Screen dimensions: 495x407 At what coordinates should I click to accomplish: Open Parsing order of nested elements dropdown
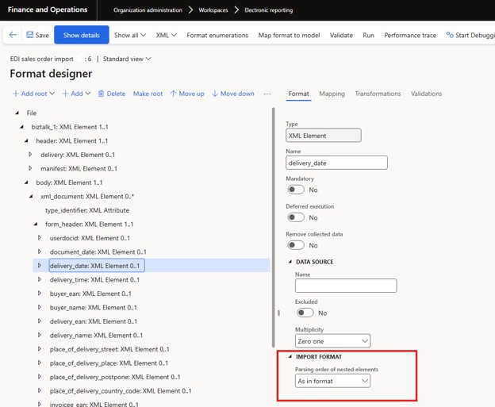pyautogui.click(x=332, y=381)
